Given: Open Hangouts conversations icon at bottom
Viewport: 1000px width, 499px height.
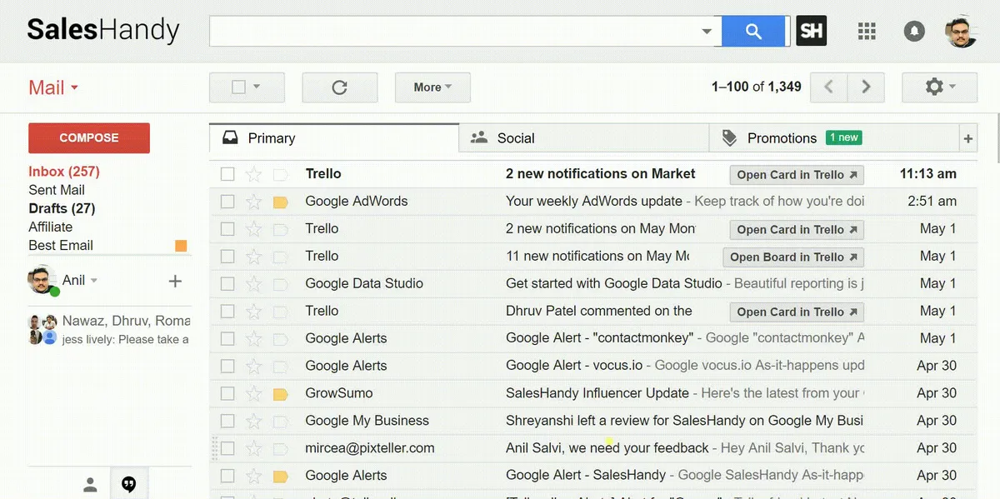Looking at the screenshot, I should click(x=128, y=484).
